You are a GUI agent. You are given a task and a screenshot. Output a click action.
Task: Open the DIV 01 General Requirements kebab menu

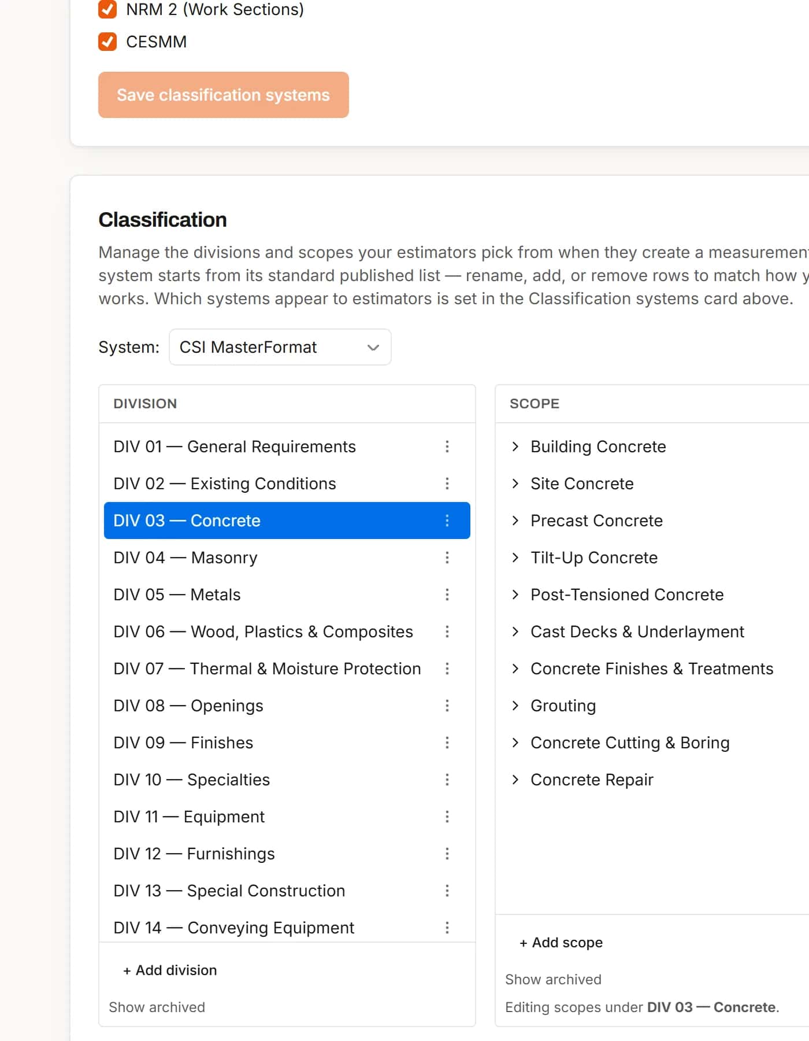447,446
